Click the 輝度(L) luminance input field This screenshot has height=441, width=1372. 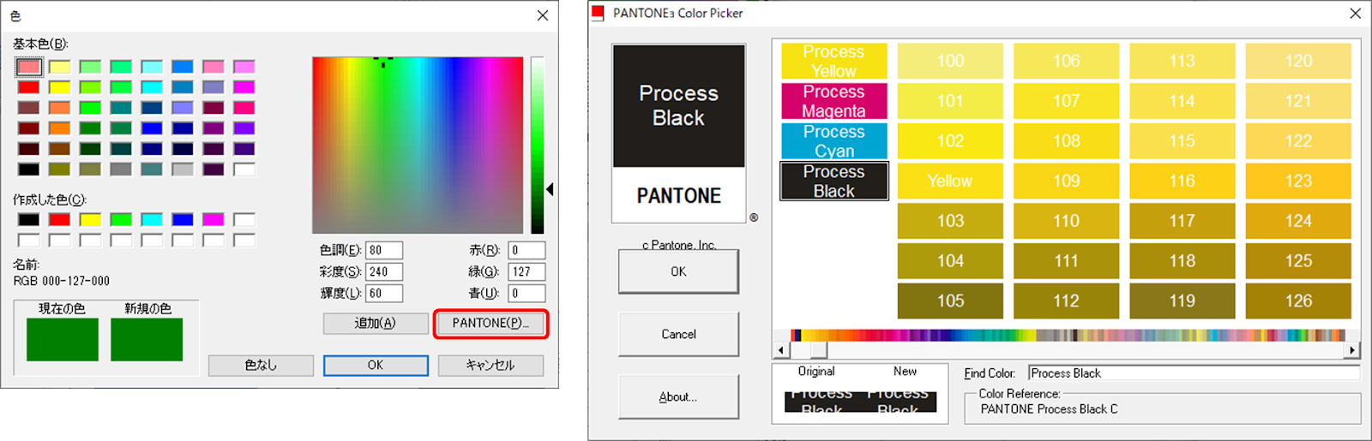click(x=384, y=293)
